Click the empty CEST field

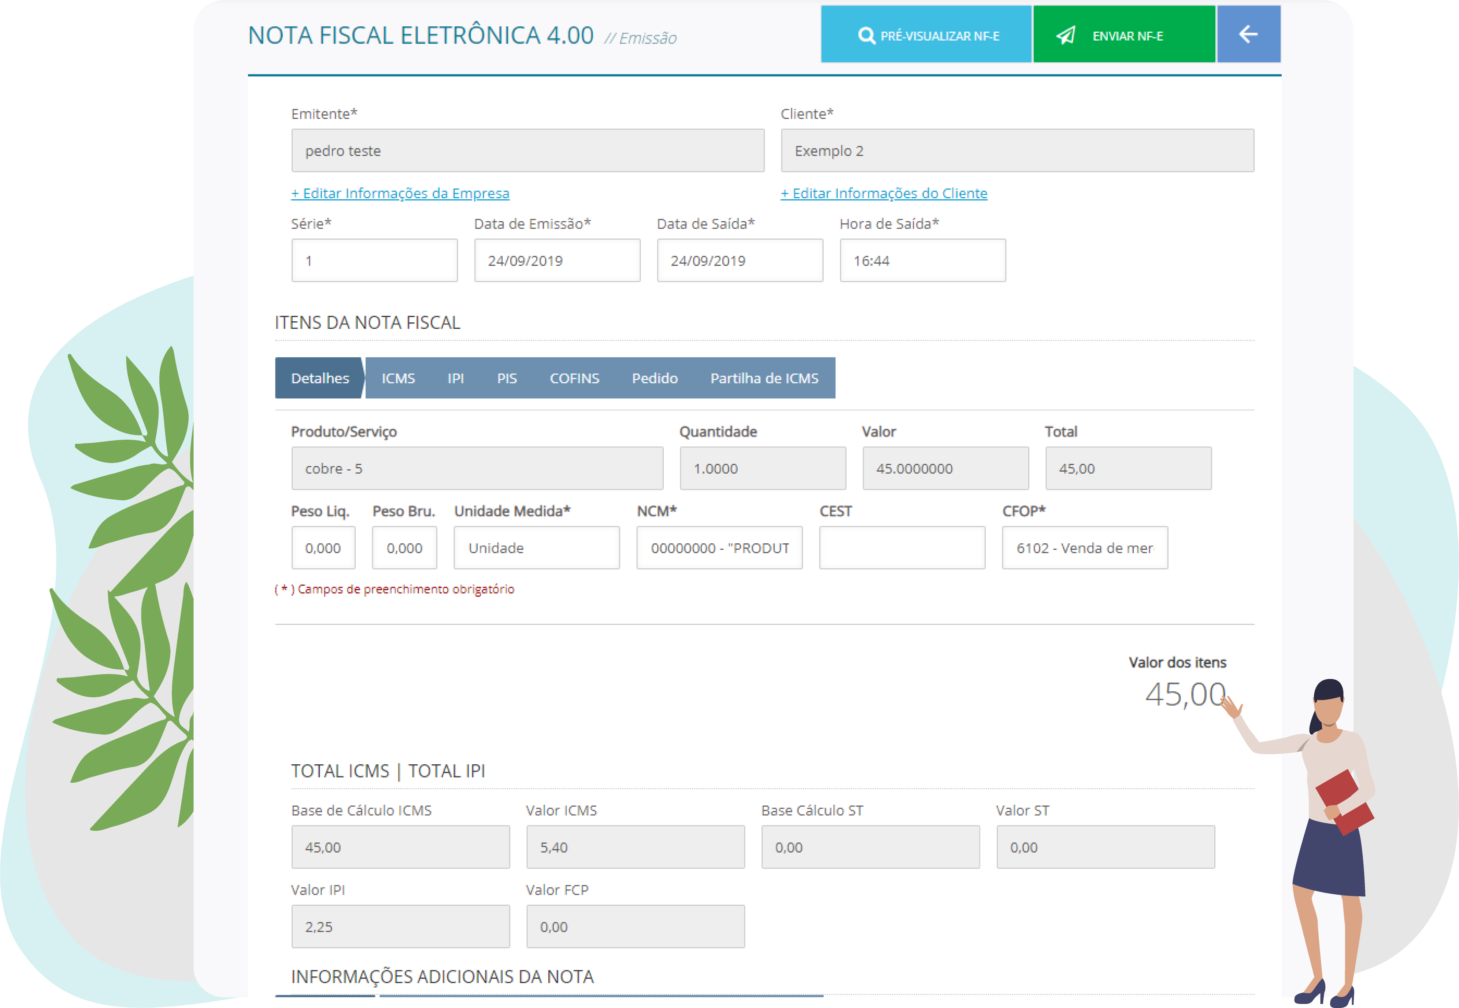click(902, 547)
